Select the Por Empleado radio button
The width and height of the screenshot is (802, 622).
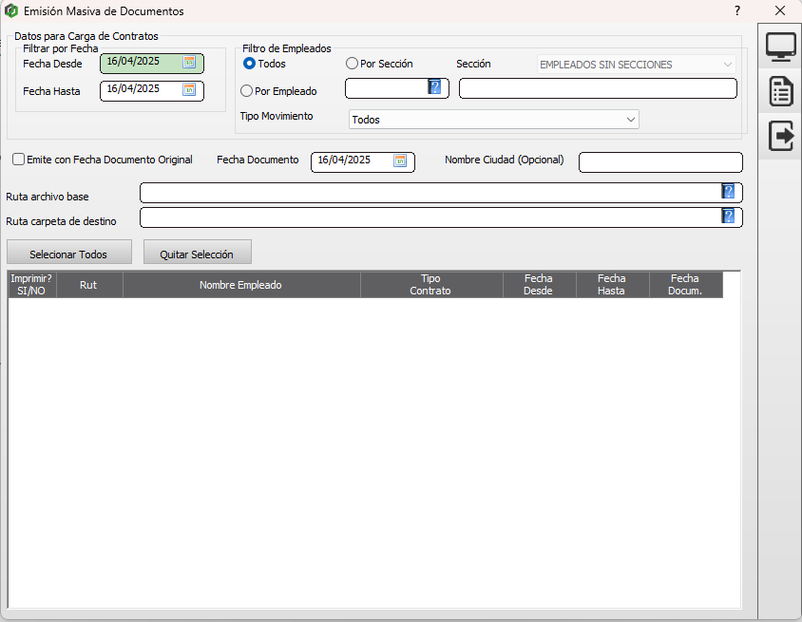[247, 91]
